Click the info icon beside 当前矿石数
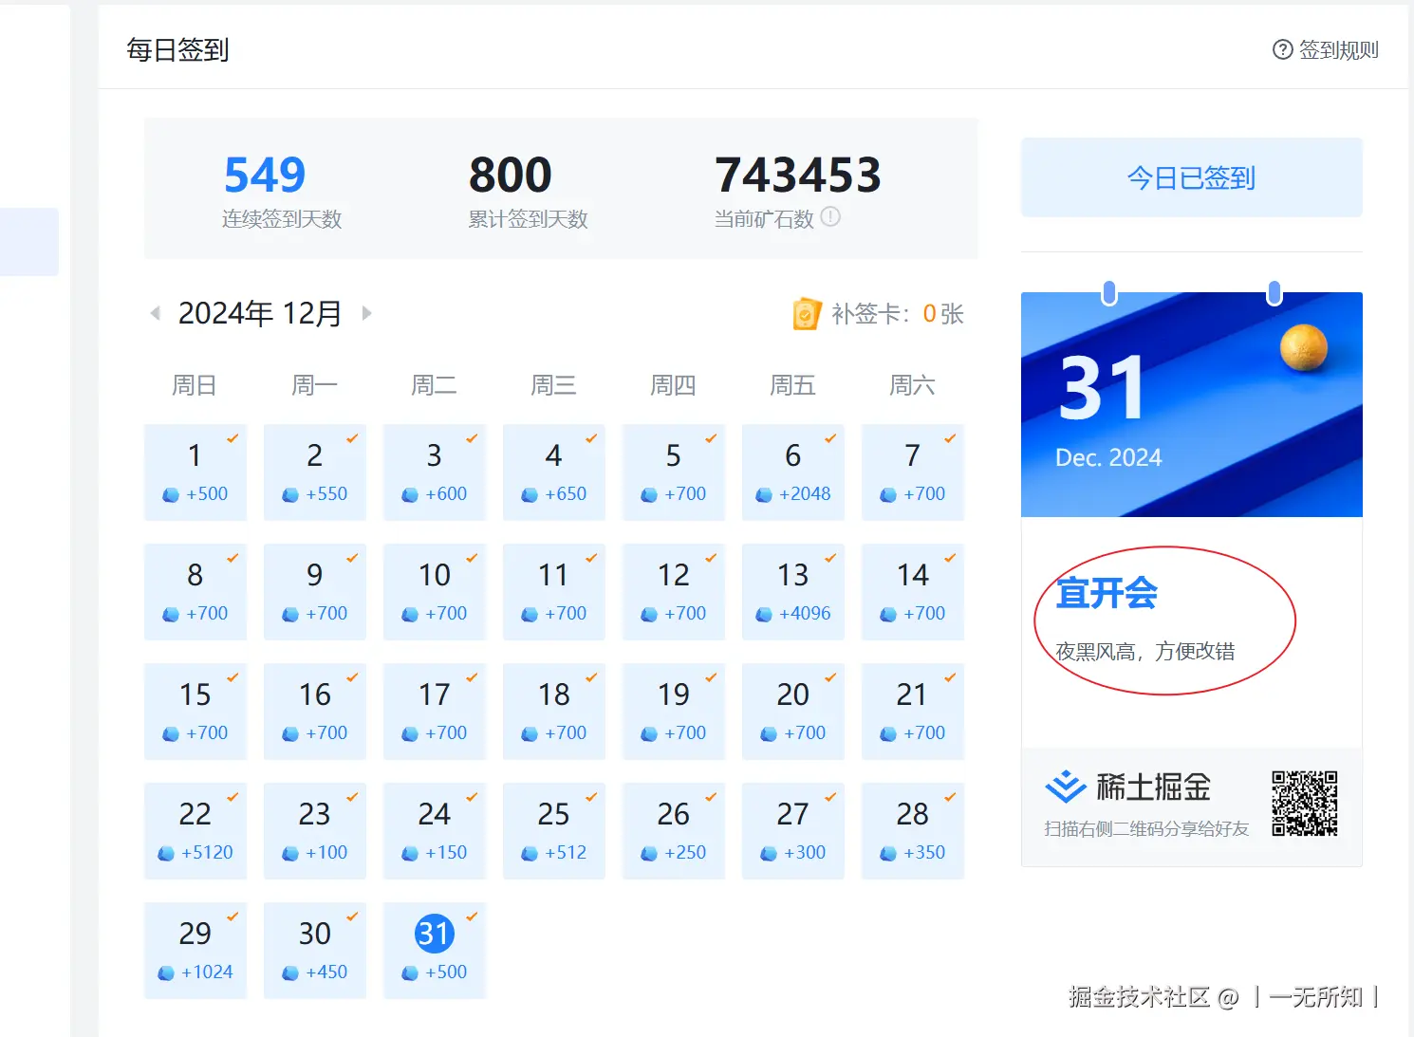The image size is (1414, 1037). [830, 216]
